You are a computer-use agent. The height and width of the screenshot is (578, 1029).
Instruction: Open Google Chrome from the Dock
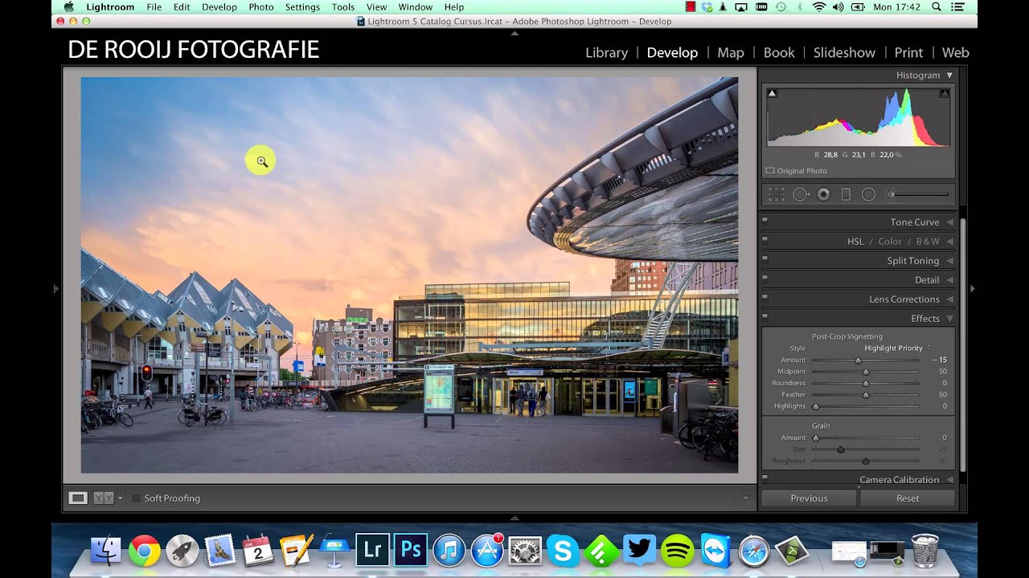click(x=145, y=551)
